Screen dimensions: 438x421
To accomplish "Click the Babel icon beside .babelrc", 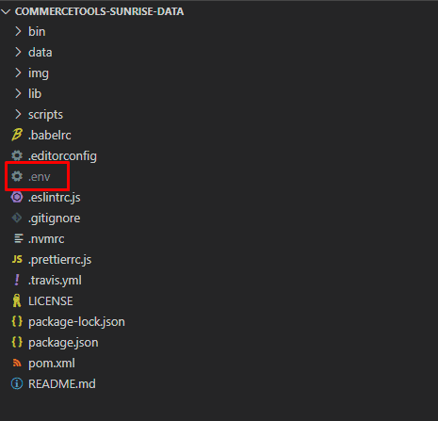I will point(17,135).
